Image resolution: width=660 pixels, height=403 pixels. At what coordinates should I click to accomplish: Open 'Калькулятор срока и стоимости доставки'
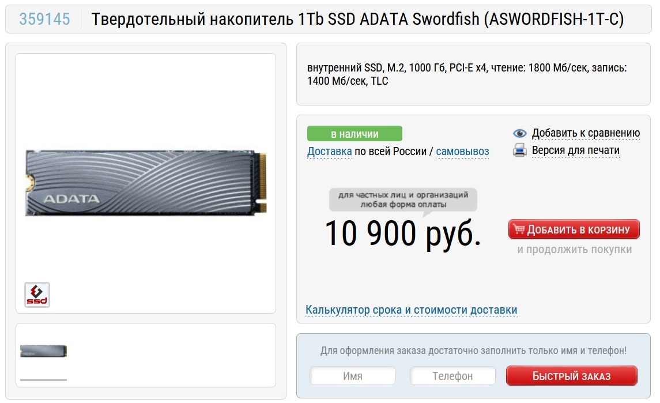[411, 310]
